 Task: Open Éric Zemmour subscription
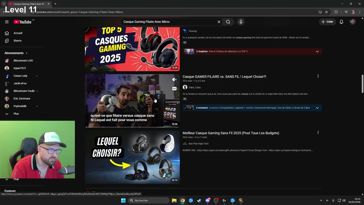click(22, 99)
